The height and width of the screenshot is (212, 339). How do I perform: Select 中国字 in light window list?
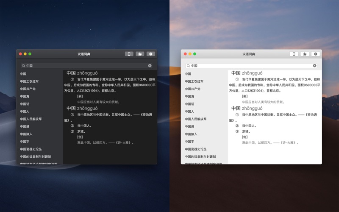click(189, 142)
